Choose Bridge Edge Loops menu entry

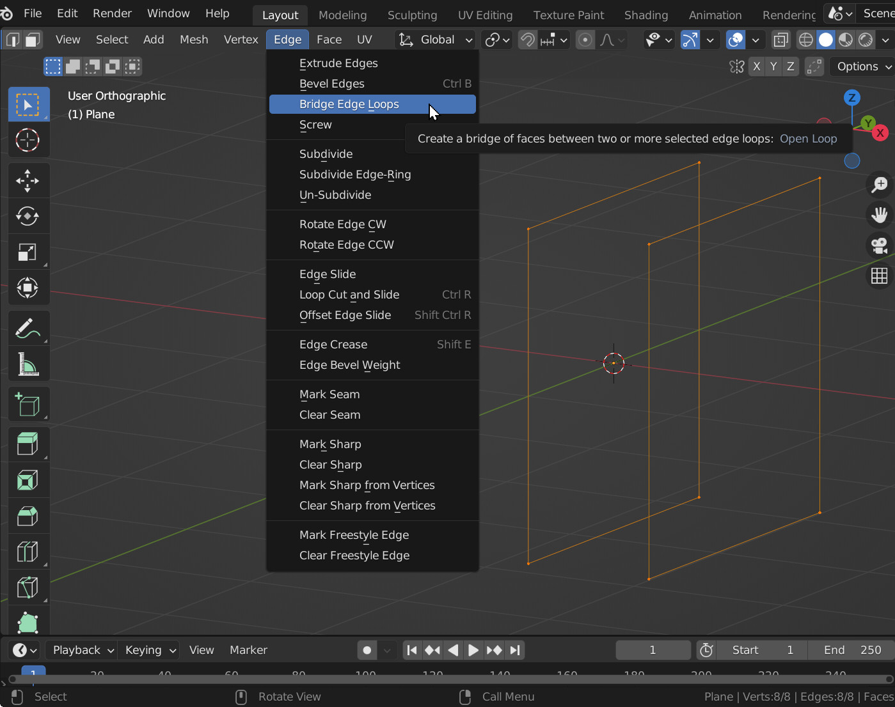[372, 104]
